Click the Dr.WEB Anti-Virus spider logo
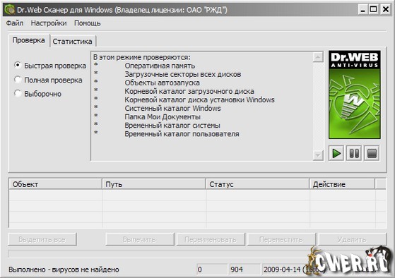 [x=355, y=95]
